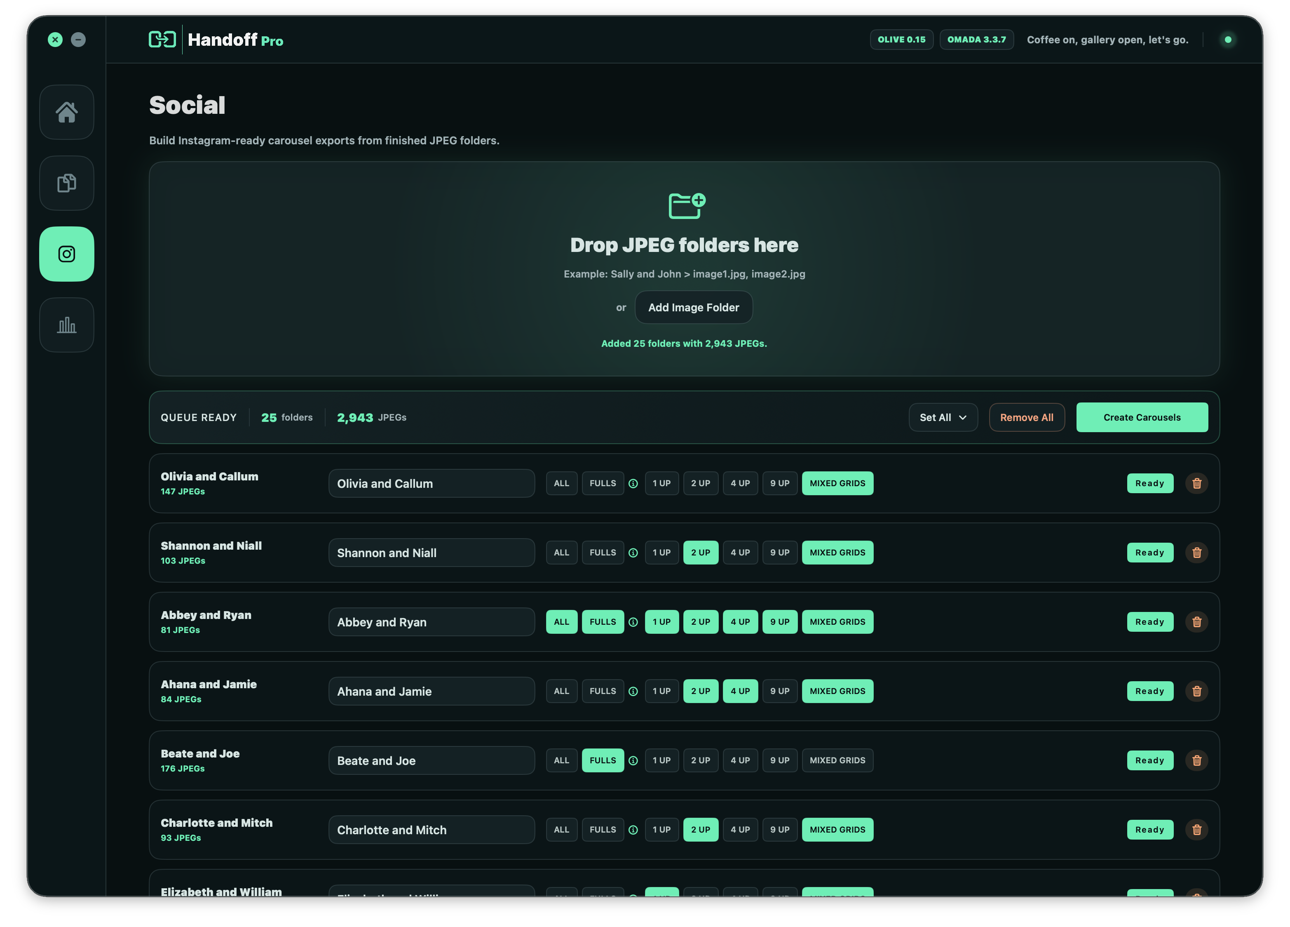The image size is (1290, 927).
Task: Click Ready status for Beate and Joe
Action: pos(1149,760)
